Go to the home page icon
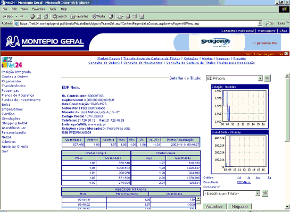The height and width of the screenshot is (212, 290). pos(46,16)
